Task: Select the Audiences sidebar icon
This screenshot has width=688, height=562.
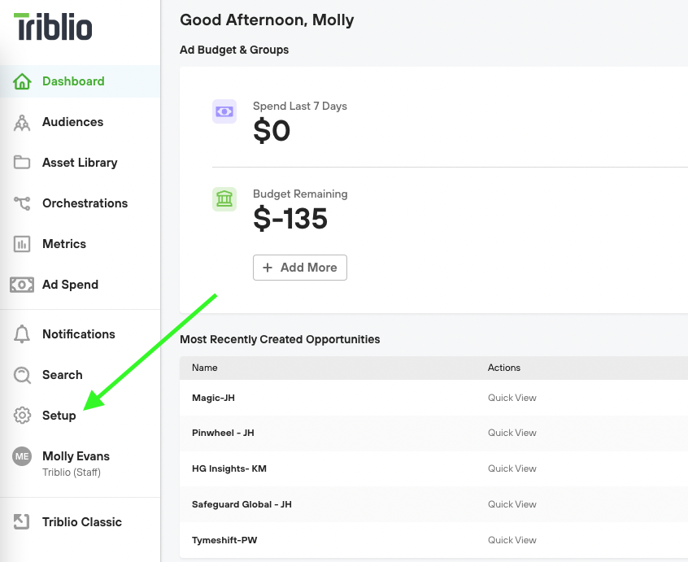Action: click(x=23, y=122)
